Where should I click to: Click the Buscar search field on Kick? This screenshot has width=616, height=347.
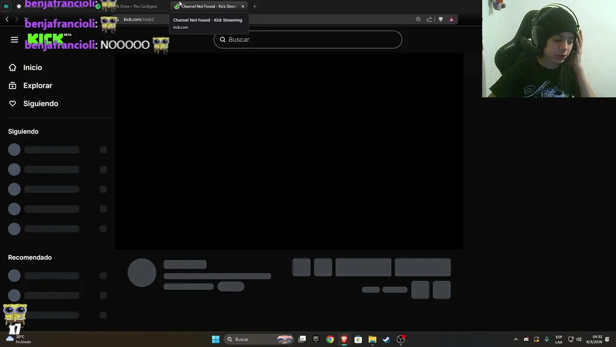click(308, 40)
